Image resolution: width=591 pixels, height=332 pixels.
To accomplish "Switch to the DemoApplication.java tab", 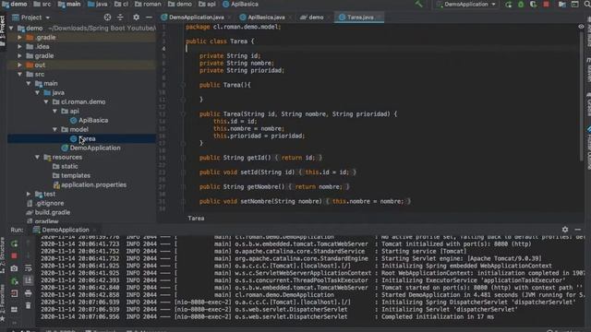I will click(x=196, y=18).
